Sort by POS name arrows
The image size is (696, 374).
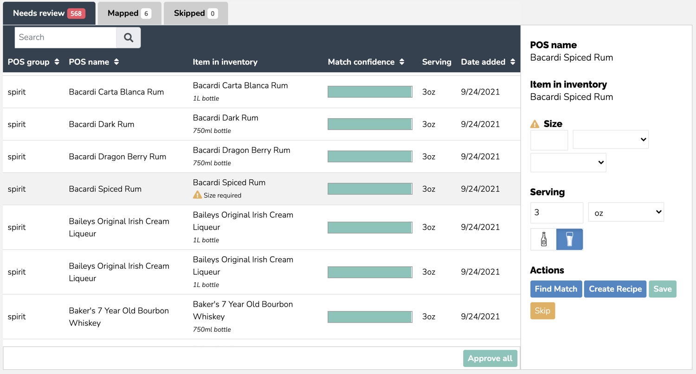pyautogui.click(x=116, y=62)
